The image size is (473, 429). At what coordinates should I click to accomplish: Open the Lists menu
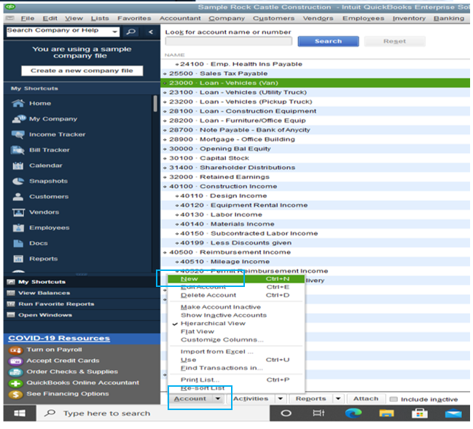pyautogui.click(x=100, y=18)
